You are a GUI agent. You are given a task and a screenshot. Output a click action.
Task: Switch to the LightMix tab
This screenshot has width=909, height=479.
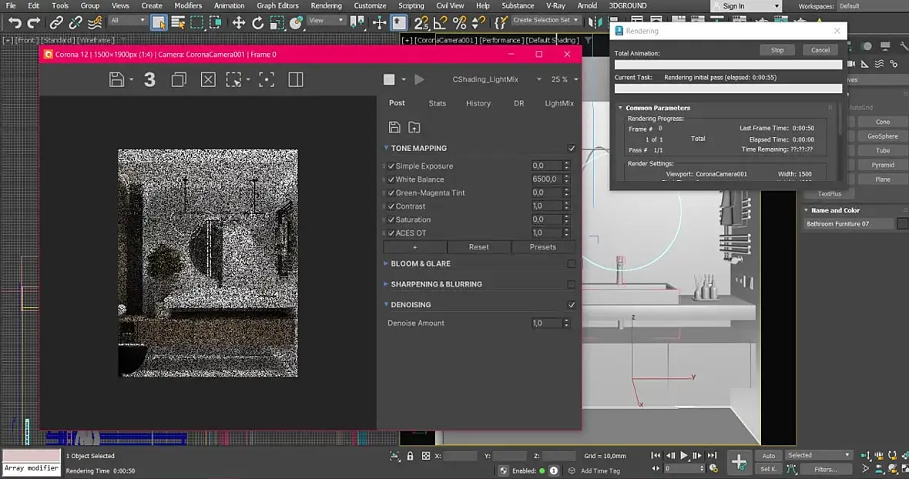click(x=558, y=103)
